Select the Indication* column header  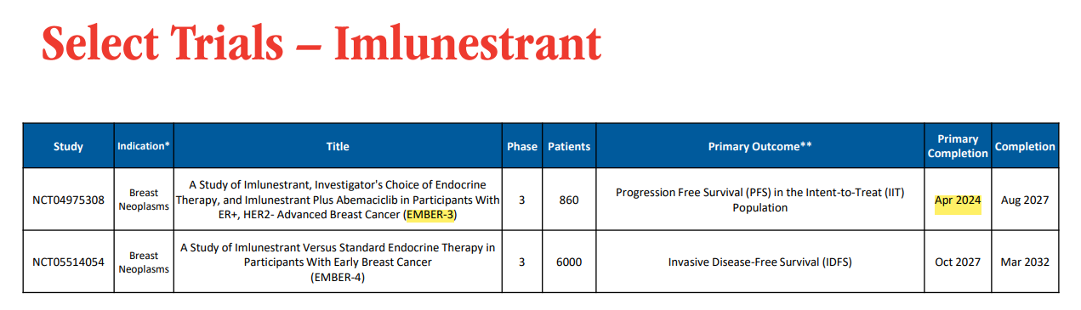(144, 146)
